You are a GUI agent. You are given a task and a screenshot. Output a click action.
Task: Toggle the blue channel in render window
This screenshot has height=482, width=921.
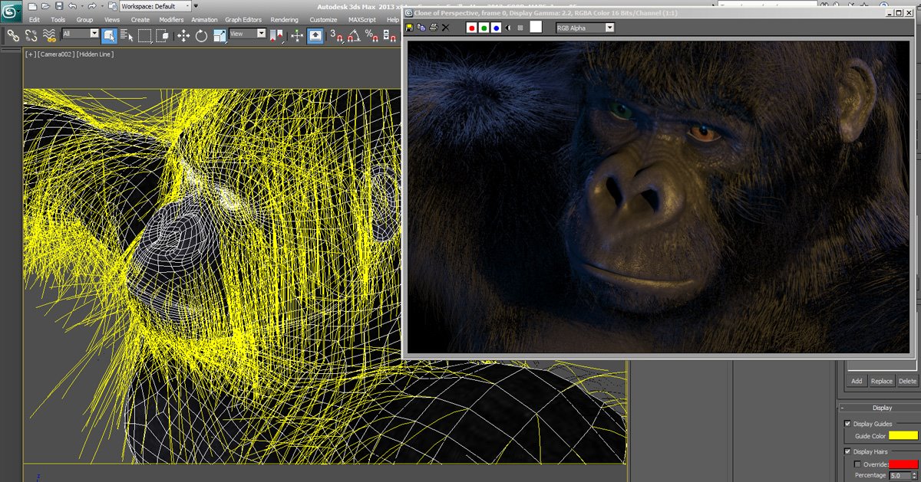click(x=497, y=28)
